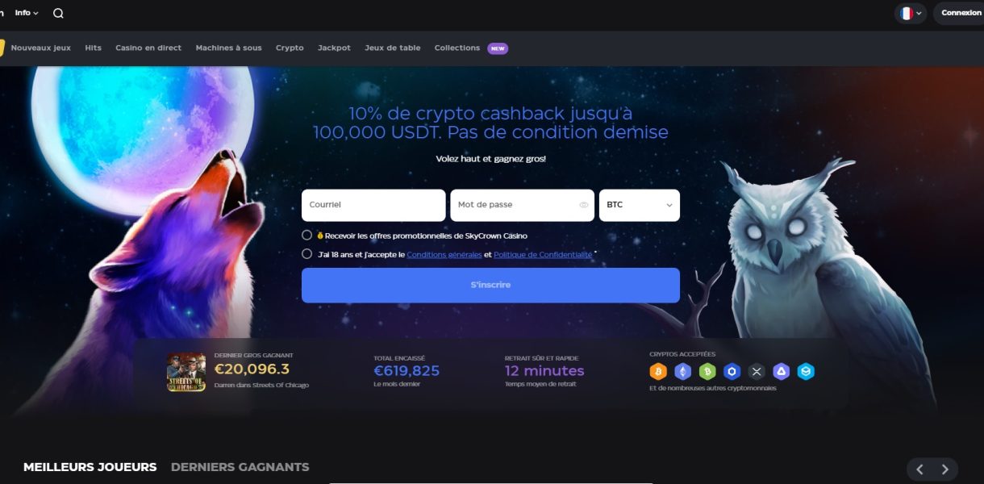Click the XRP crypto icon

click(757, 371)
